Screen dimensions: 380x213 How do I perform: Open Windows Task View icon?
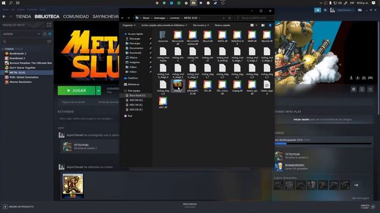18,3
